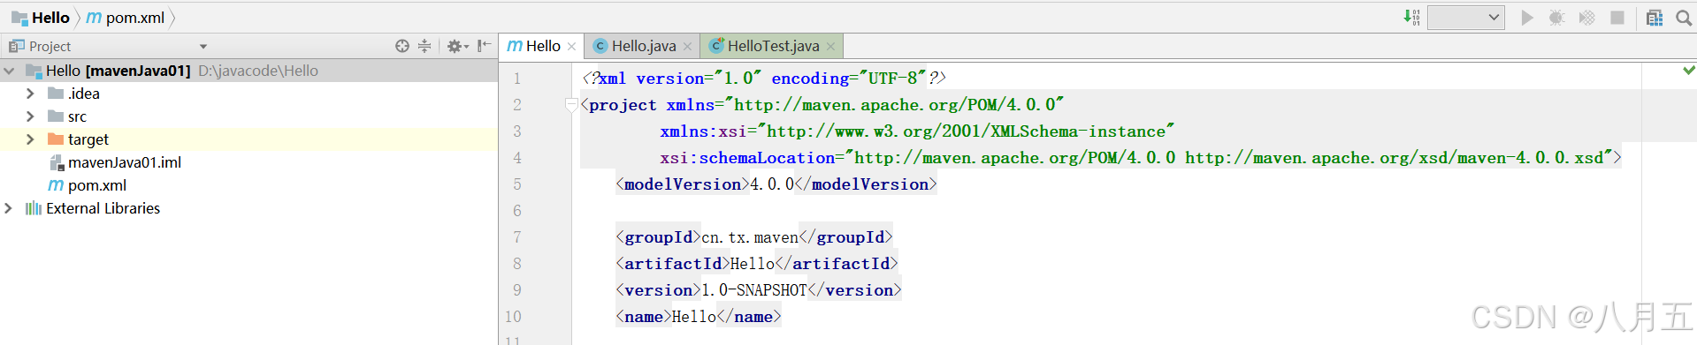1697x345 pixels.
Task: Expand the src folder
Action: (x=30, y=116)
